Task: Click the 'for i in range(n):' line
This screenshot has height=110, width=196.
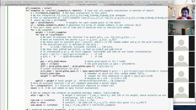Action: (x=42, y=30)
